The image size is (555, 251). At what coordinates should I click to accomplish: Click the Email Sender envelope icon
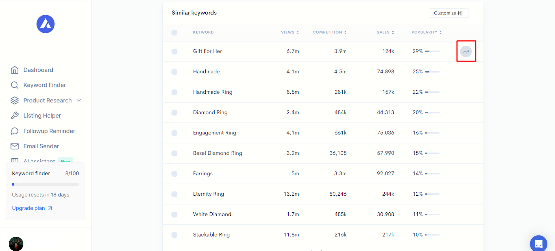(15, 146)
